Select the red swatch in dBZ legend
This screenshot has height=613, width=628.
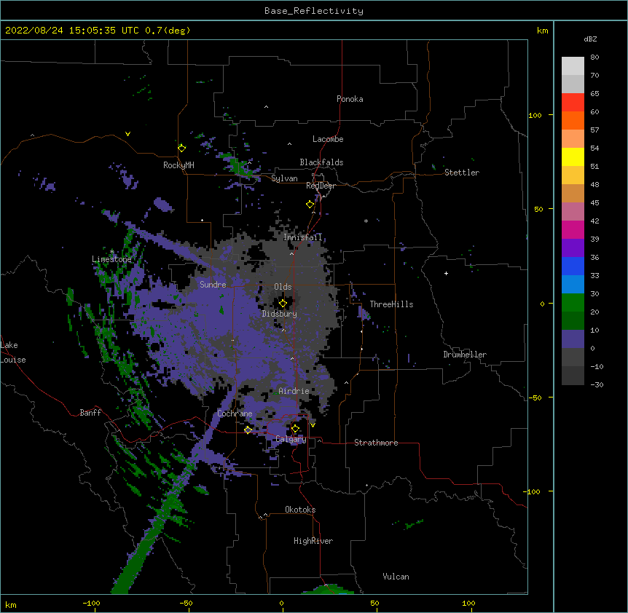pyautogui.click(x=573, y=102)
